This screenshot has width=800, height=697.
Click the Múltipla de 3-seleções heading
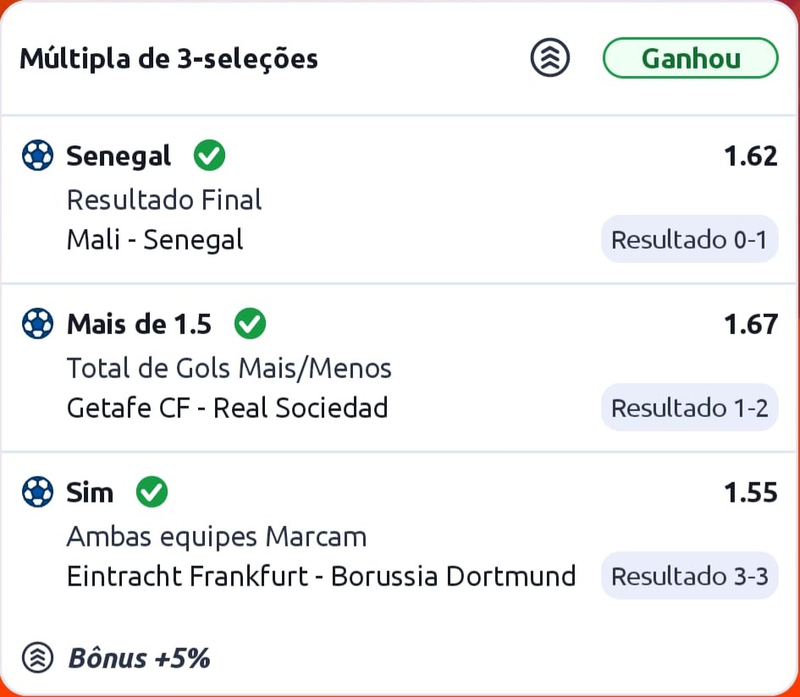click(168, 59)
